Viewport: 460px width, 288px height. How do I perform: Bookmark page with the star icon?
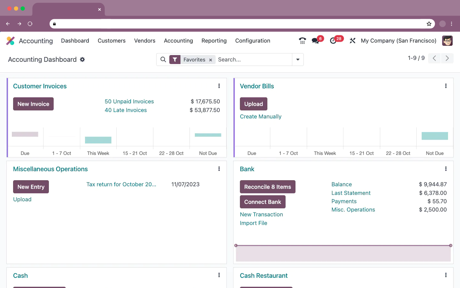click(x=429, y=24)
